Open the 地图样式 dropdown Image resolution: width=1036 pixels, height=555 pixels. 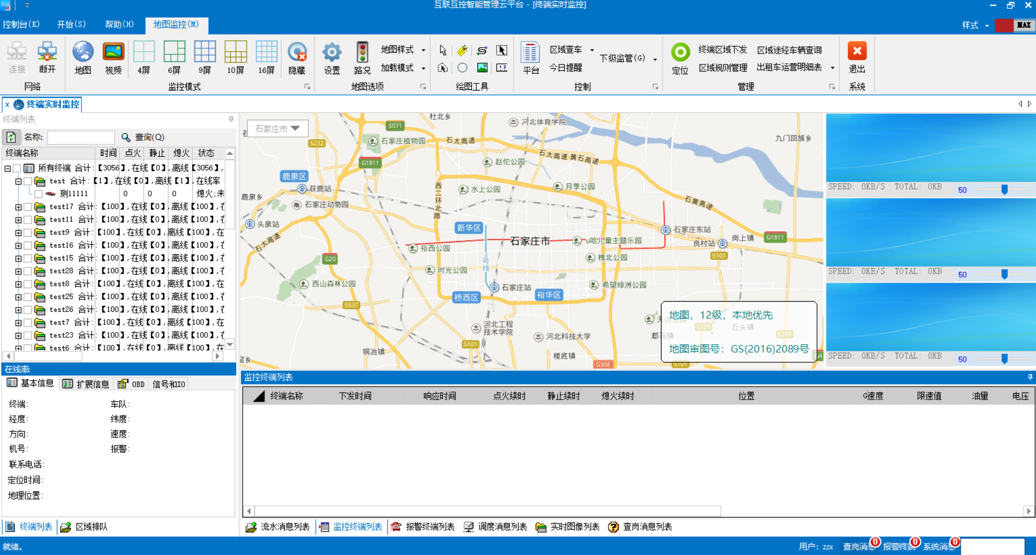pyautogui.click(x=403, y=50)
